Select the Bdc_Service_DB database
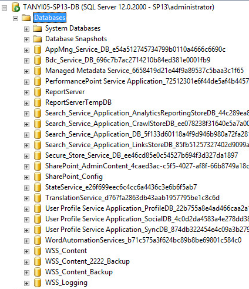This screenshot has height=289, width=249. coord(128,60)
